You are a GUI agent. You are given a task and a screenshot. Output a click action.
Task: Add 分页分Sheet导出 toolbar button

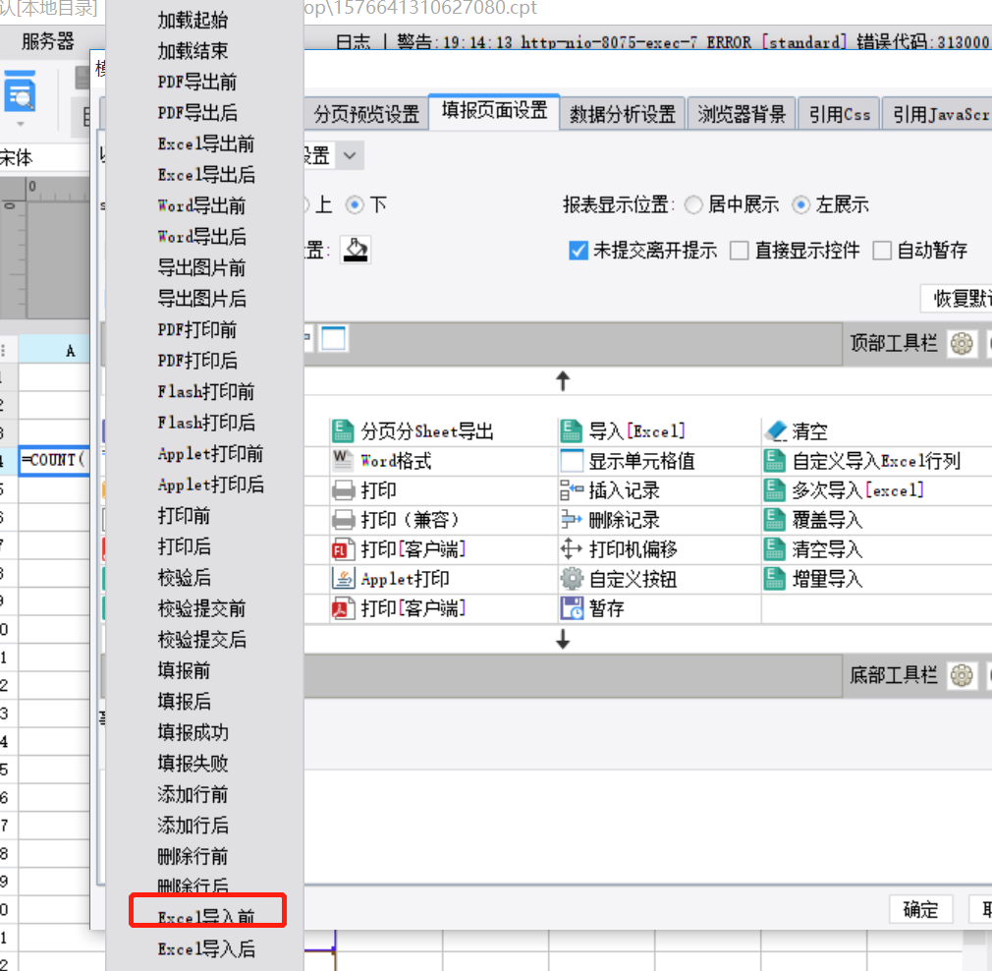[413, 431]
